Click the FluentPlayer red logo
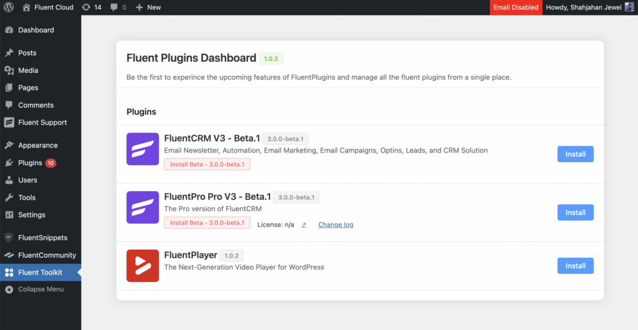 click(x=143, y=266)
